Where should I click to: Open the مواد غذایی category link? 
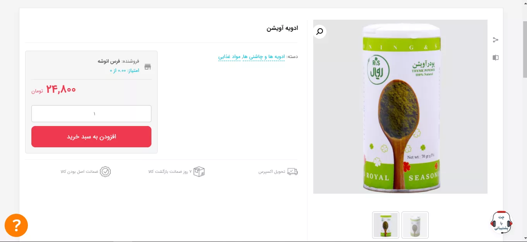(230, 56)
